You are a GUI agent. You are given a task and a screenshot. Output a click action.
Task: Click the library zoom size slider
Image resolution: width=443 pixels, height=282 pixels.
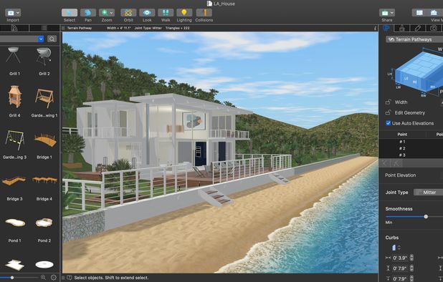coord(12,278)
